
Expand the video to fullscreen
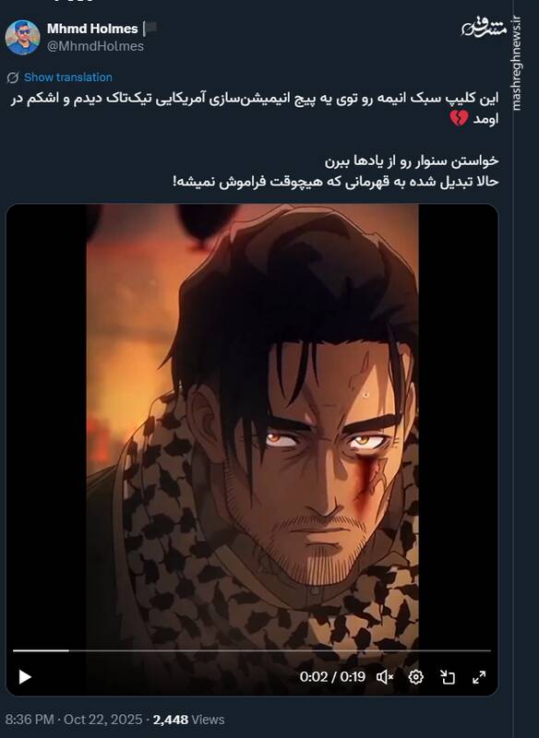(x=479, y=677)
